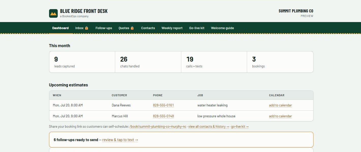Open the Dashboard tab

(x=61, y=28)
